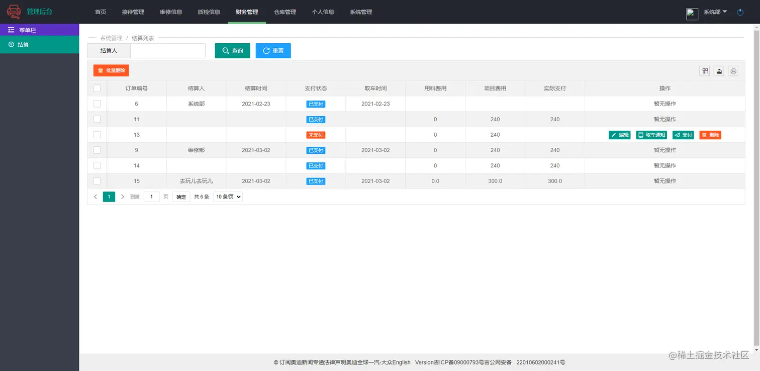Click the 结算人 search input field
Viewport: 760px width, 371px height.
point(168,51)
